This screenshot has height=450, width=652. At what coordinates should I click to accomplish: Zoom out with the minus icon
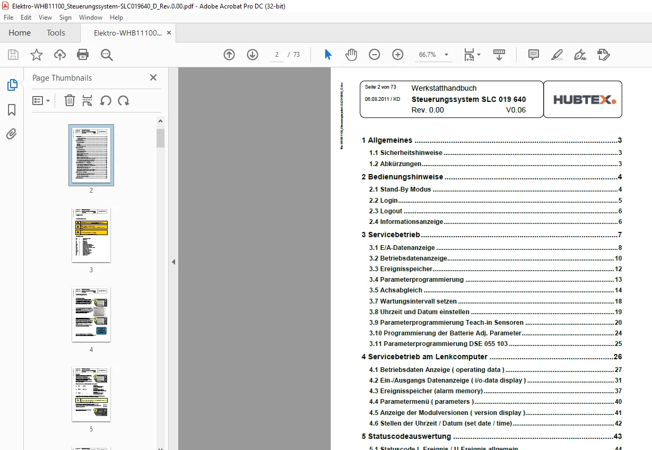click(375, 55)
